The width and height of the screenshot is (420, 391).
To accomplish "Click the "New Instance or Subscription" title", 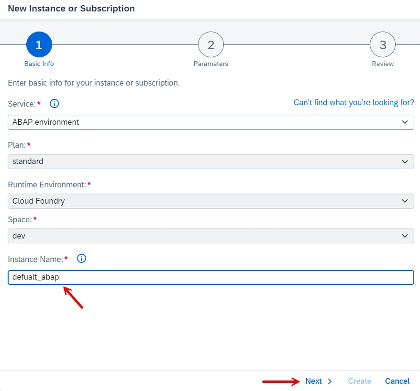I will coord(71,9).
